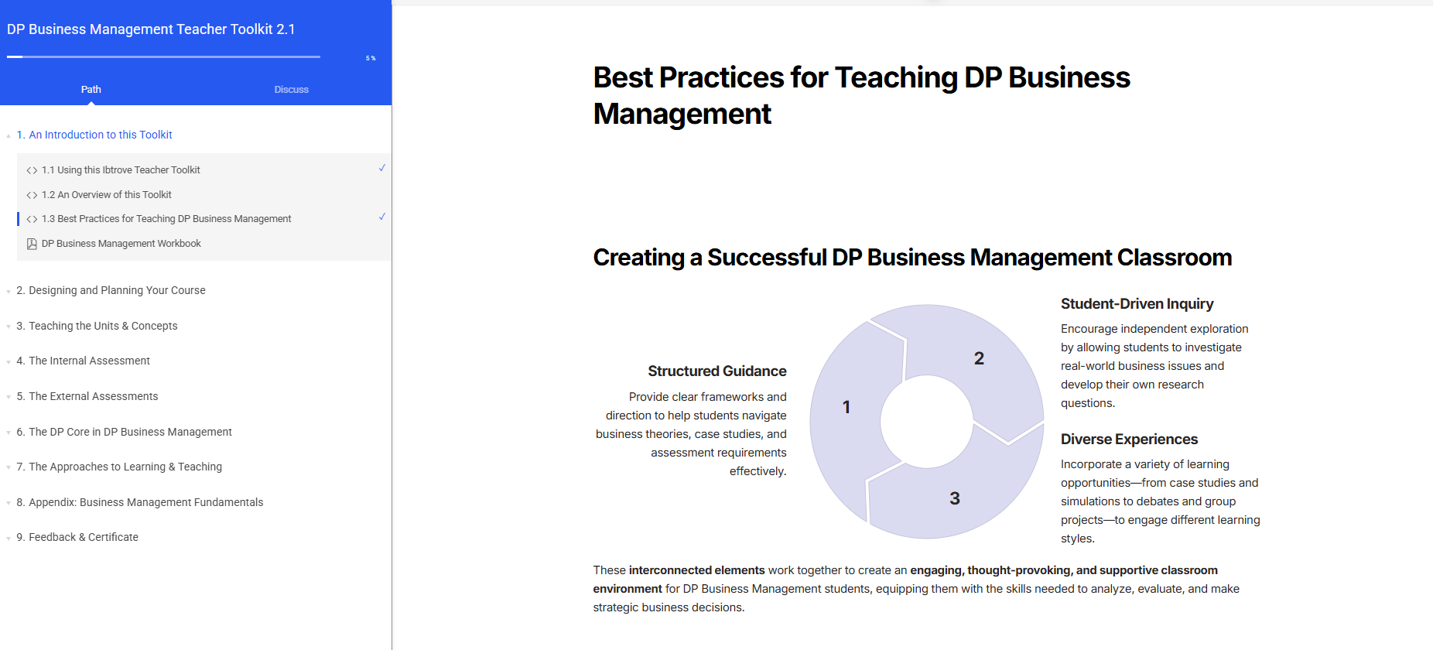The width and height of the screenshot is (1433, 650).
Task: Expand Feedback & Certificate section
Action: (84, 537)
